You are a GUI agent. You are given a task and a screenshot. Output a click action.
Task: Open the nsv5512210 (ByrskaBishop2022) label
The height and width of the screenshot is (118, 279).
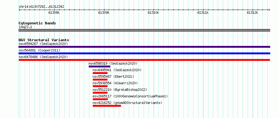coord(120,90)
